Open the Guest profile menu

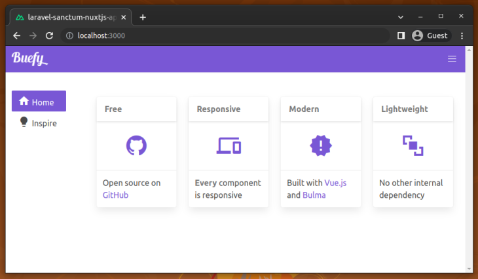pos(430,35)
